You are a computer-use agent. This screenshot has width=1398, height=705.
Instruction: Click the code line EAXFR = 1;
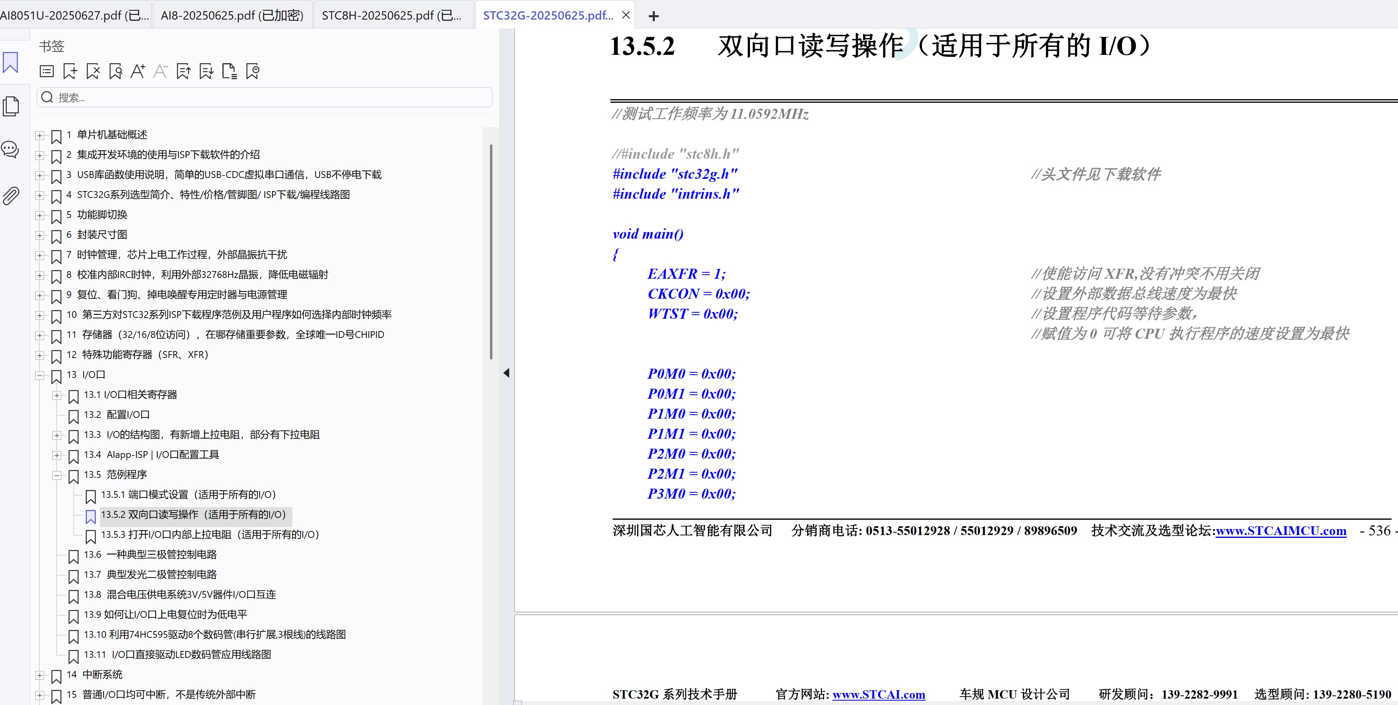click(x=686, y=274)
